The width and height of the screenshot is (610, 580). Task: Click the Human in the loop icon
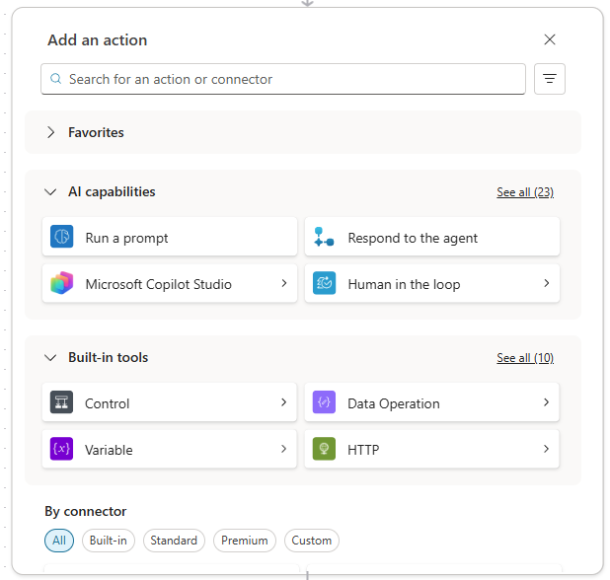(324, 283)
